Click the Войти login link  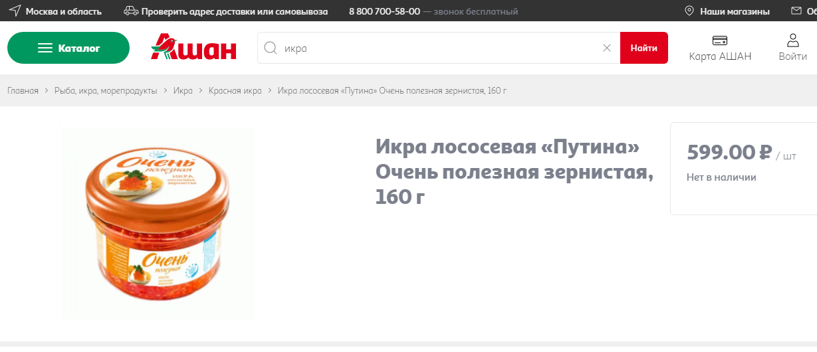coord(793,56)
